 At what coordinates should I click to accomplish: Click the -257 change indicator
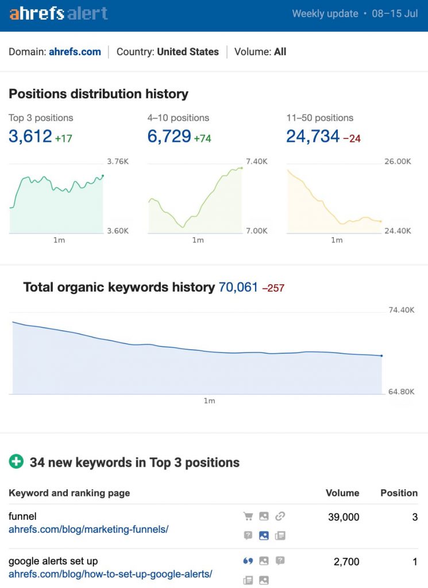[273, 288]
